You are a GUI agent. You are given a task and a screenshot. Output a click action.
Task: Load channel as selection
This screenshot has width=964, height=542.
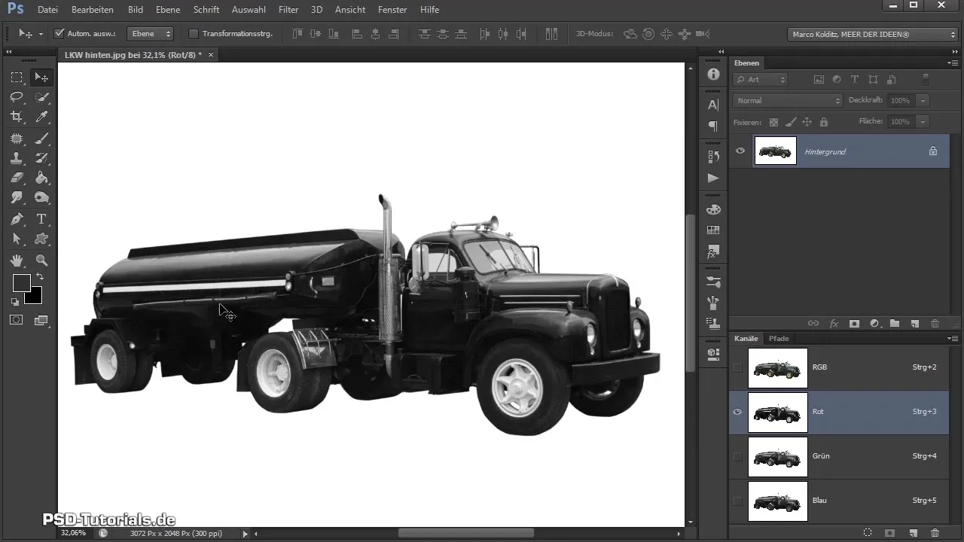[x=868, y=533]
